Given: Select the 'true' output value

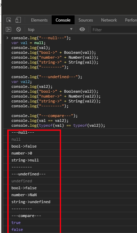Looking at the screenshot, I should coord(16,223).
